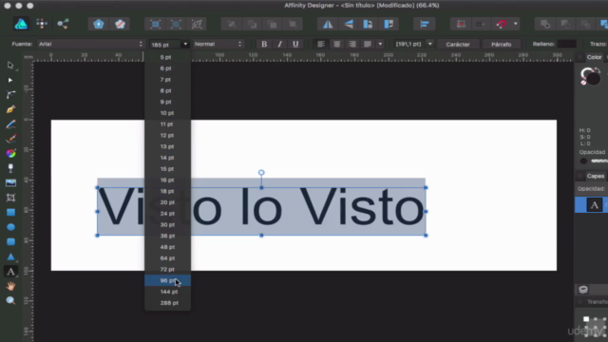The image size is (608, 342).
Task: Toggle the Snapping magnet icon
Action: [501, 24]
